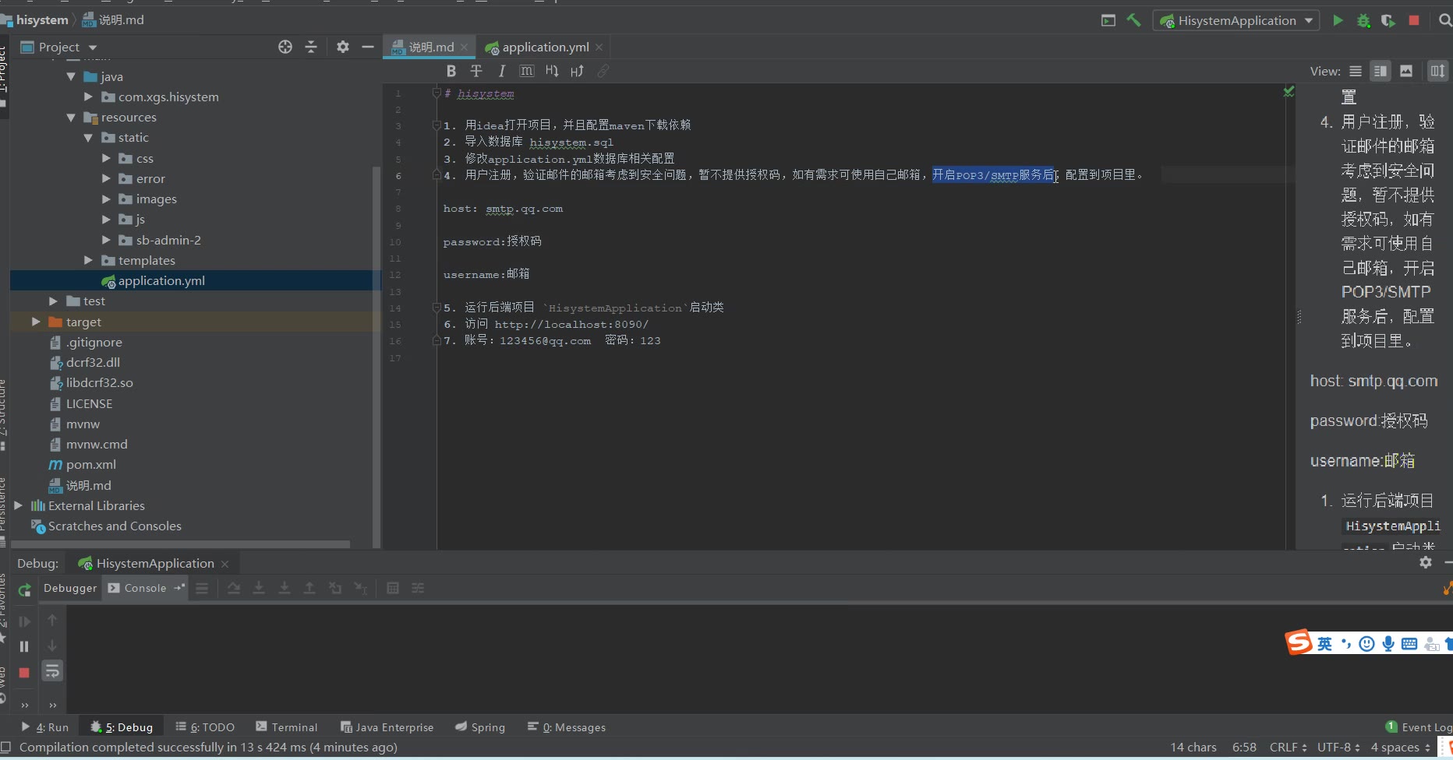Click the strikethrough formatting icon
1453x760 pixels.
[x=475, y=71]
